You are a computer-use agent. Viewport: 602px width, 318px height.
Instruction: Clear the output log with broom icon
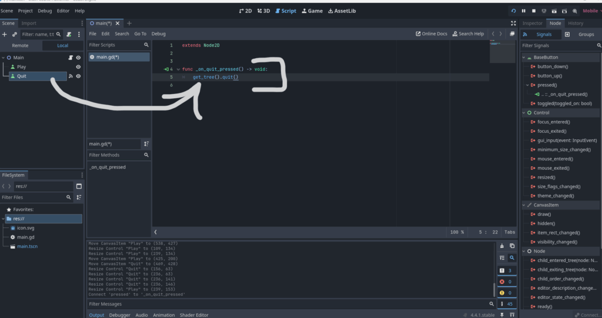point(501,245)
